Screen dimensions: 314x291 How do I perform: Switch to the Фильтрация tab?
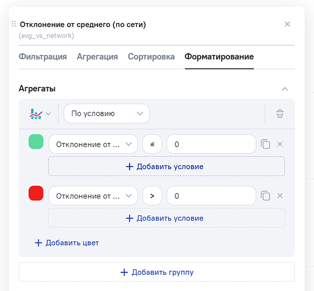[43, 56]
